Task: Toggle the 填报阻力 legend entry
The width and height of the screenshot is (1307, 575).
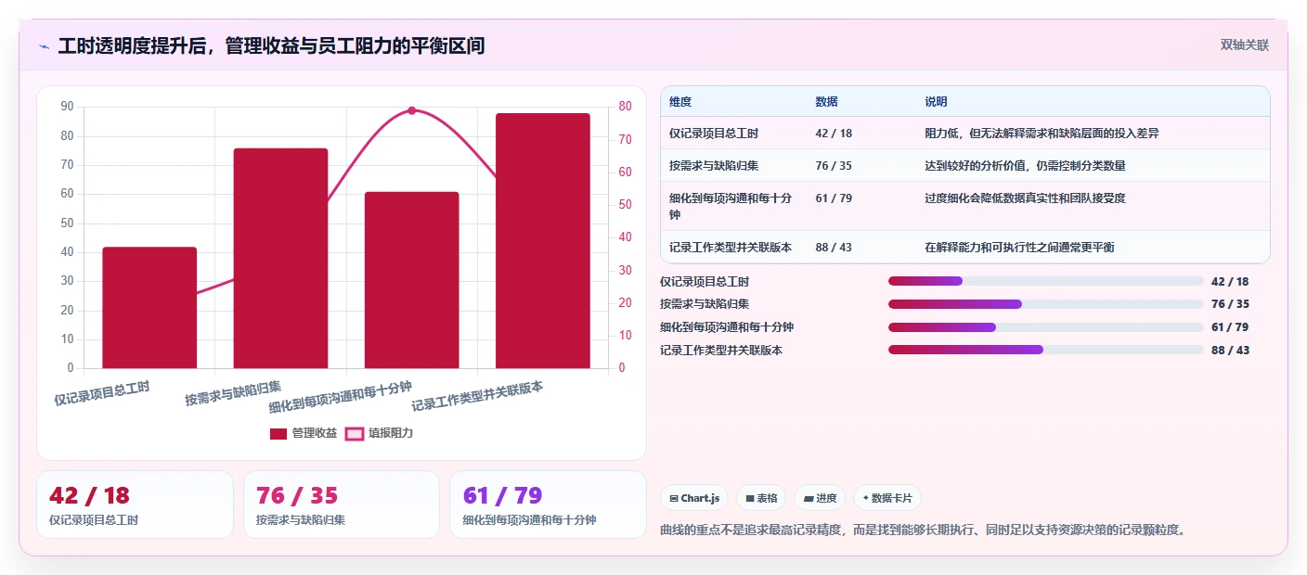Action: [379, 433]
